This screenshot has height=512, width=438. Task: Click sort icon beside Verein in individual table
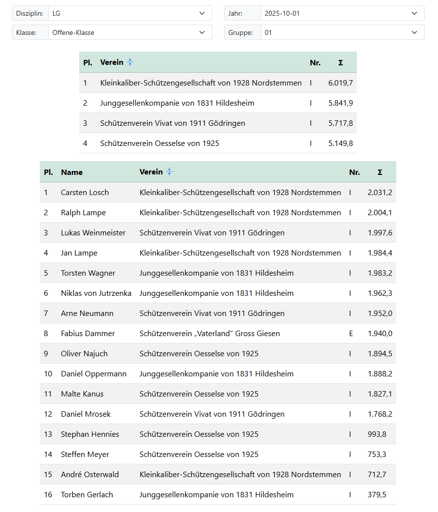click(169, 172)
